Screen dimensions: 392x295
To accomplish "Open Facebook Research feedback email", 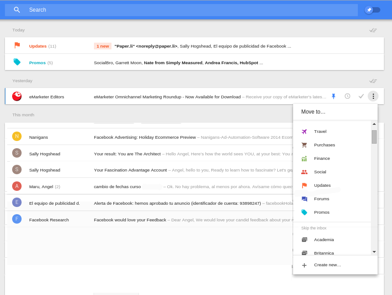I will 180,220.
